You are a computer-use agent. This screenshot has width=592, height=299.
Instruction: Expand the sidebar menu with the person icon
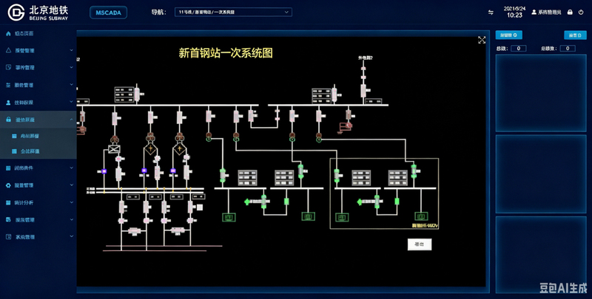tap(71, 102)
